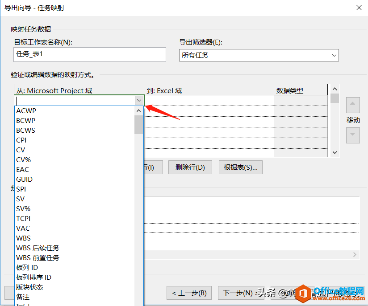Click the up arrow on the mapping table scrollbar
Image resolution: width=368 pixels, height=306 pixels.
335,89
